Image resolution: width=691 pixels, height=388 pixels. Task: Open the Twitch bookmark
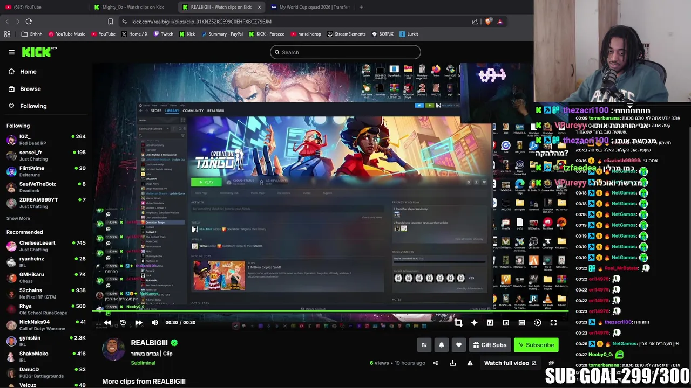point(163,34)
